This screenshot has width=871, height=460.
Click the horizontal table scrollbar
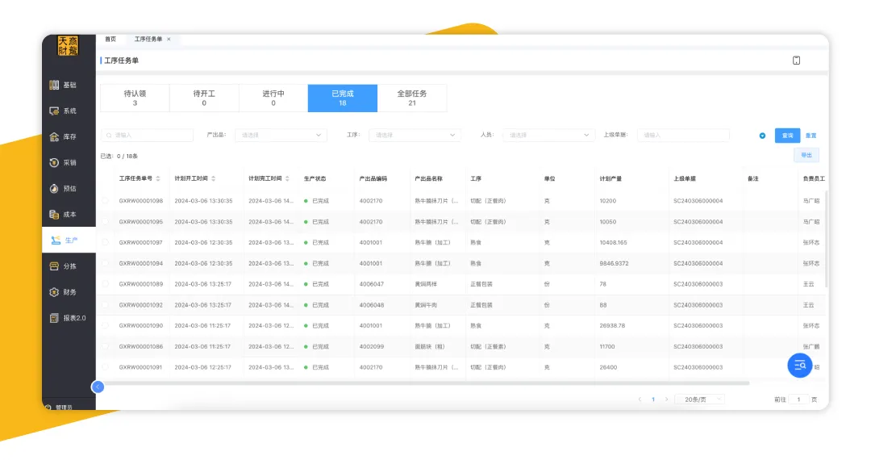(x=426, y=383)
